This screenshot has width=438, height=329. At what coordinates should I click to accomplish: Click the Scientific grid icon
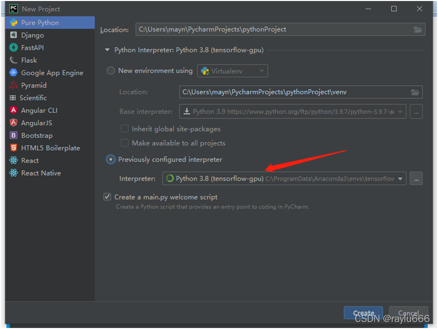[x=13, y=98]
